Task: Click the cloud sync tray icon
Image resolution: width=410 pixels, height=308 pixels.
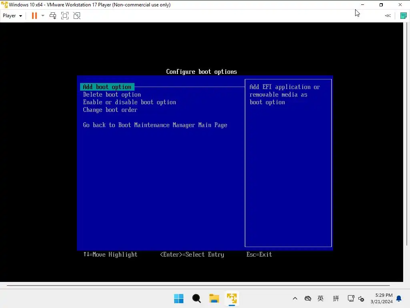Action: 308,298
